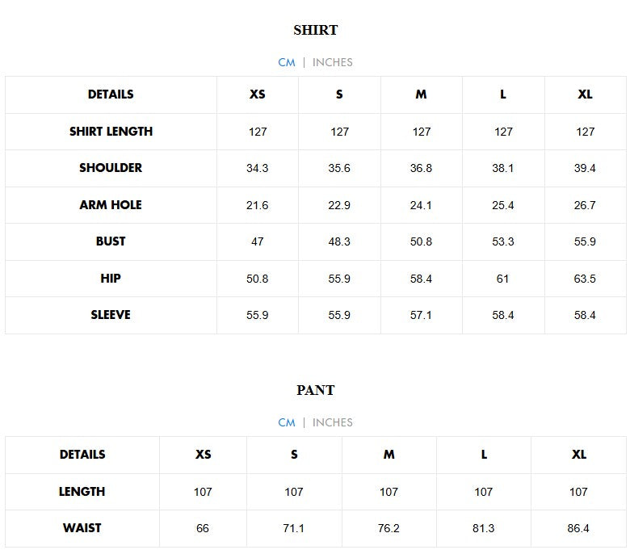Viewport: 630px width, 554px height.
Task: Switch pant chart to INCHES
Action: (x=332, y=422)
